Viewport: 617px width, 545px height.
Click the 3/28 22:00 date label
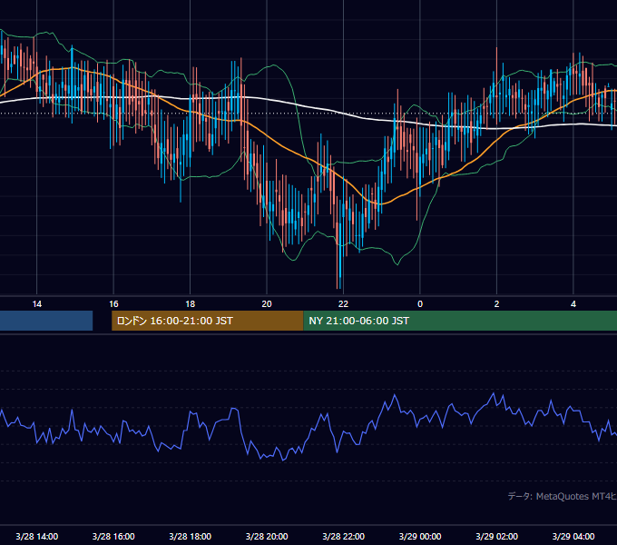coord(343,536)
